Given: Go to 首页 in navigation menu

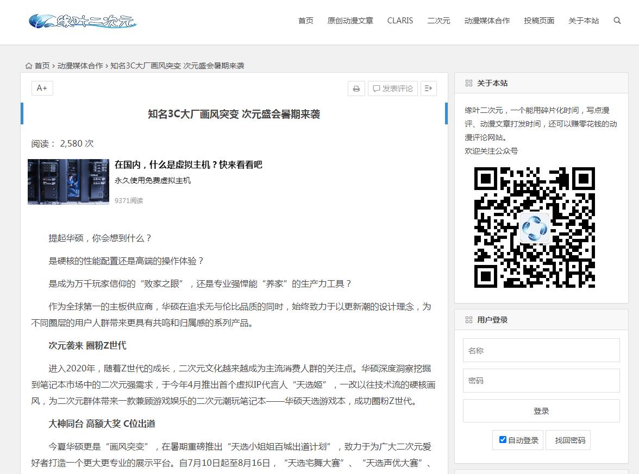Looking at the screenshot, I should click(305, 21).
